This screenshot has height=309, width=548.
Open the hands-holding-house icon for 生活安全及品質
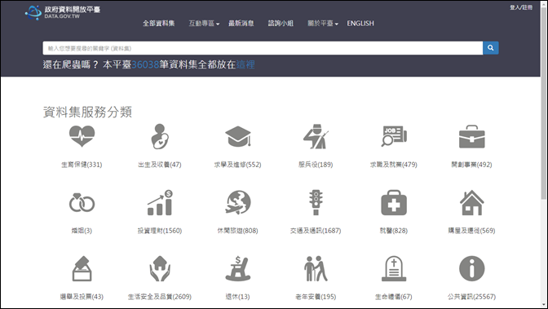coord(160,269)
